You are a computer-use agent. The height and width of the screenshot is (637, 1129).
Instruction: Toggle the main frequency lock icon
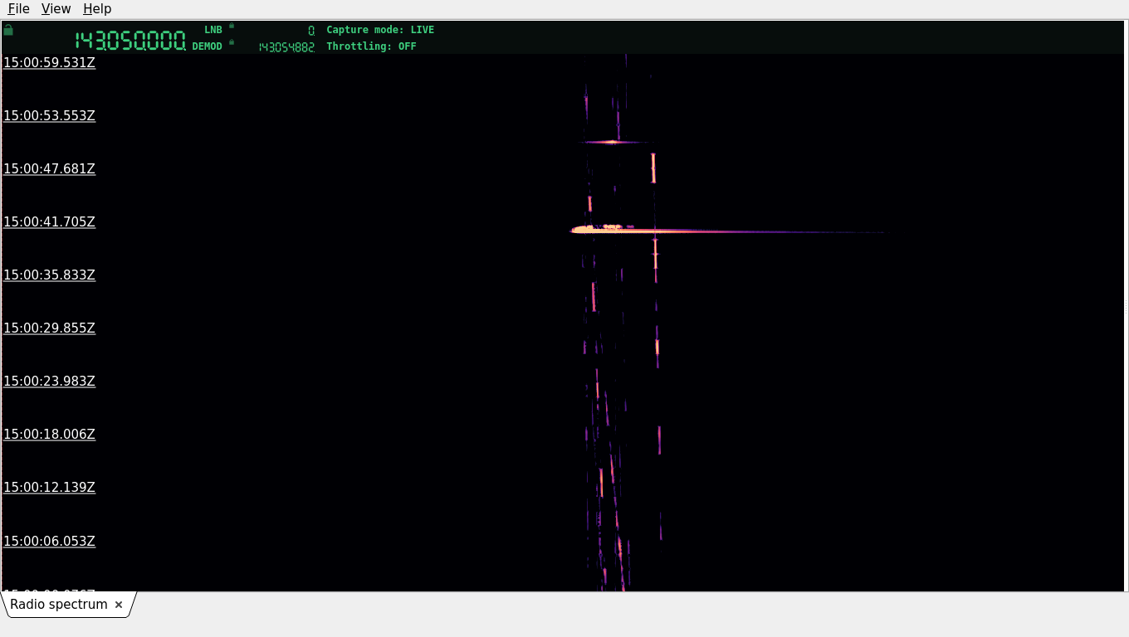point(8,30)
